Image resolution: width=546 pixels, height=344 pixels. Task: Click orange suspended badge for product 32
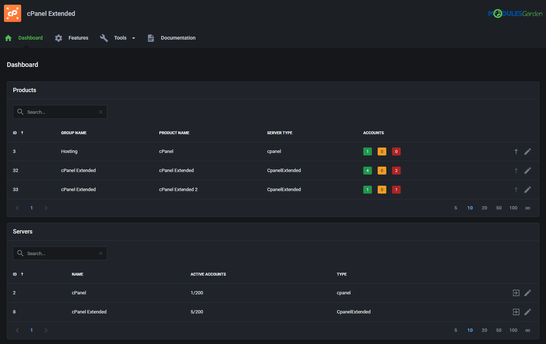pyautogui.click(x=382, y=171)
